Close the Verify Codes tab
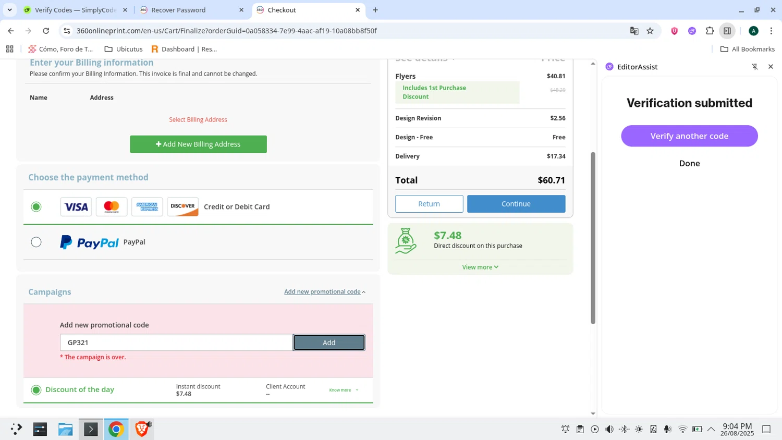 click(x=125, y=10)
